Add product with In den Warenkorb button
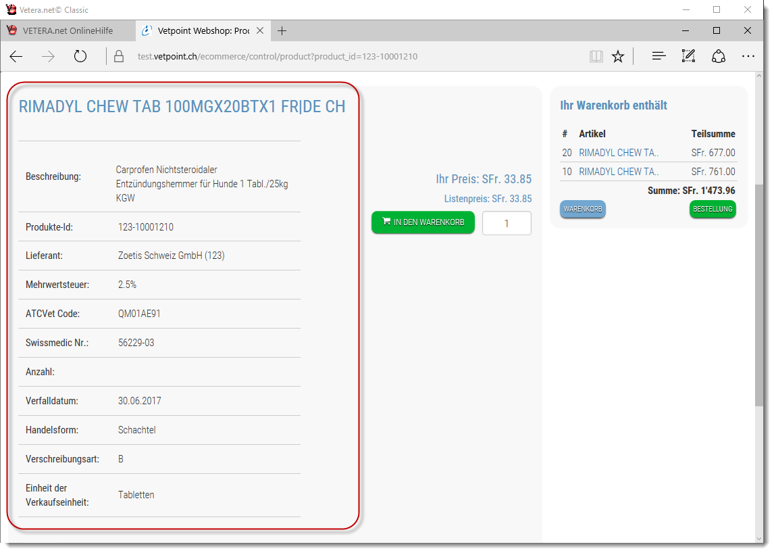774x553 pixels. click(423, 222)
